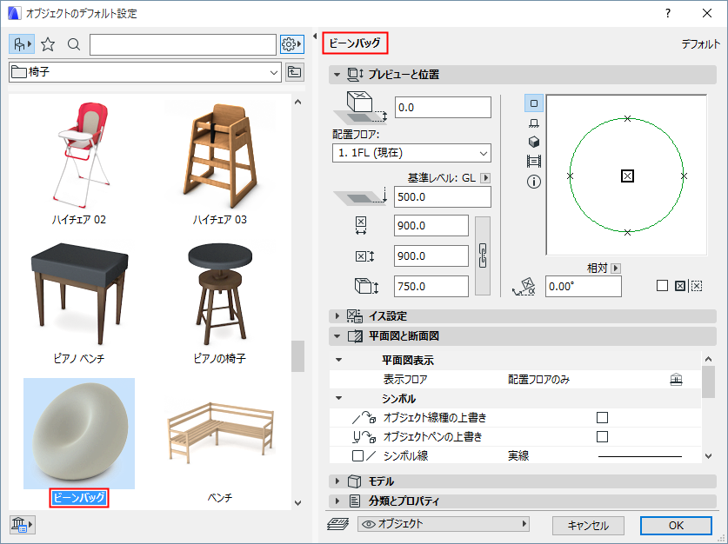Click the rotation angle icon

(524, 287)
